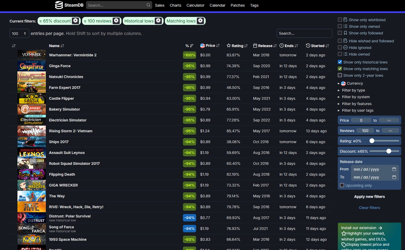Screen dimensions: 405x250
Task: Sort table by Ends column
Action: pyautogui.click(x=289, y=46)
